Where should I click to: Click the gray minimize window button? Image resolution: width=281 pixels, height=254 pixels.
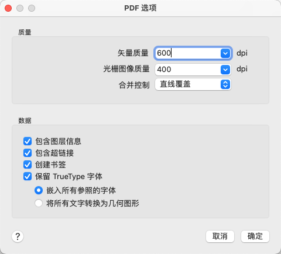point(20,8)
